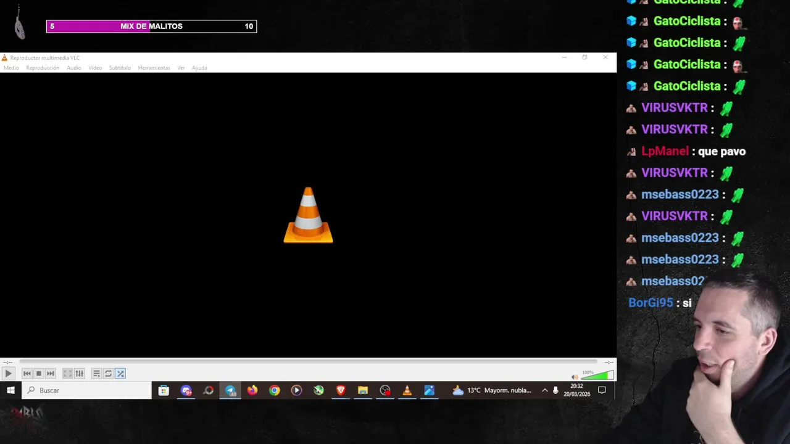Adjust the VLC volume slider
This screenshot has width=790, height=444.
click(x=597, y=375)
